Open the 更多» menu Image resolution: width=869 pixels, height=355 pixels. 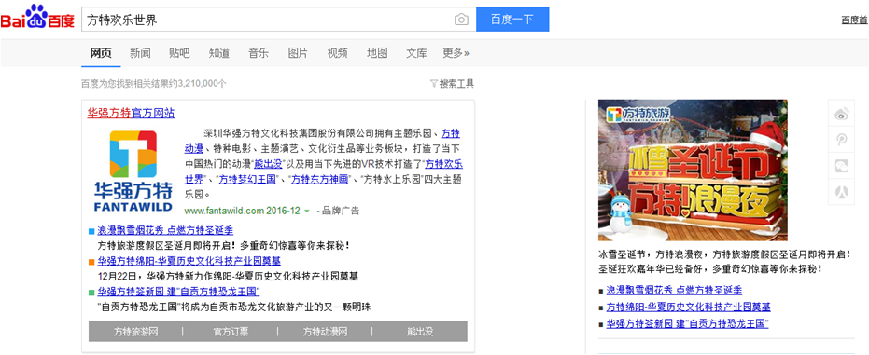pyautogui.click(x=456, y=53)
